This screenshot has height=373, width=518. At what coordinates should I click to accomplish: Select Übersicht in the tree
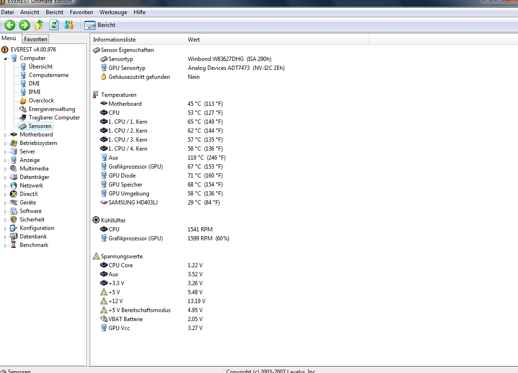pos(40,67)
